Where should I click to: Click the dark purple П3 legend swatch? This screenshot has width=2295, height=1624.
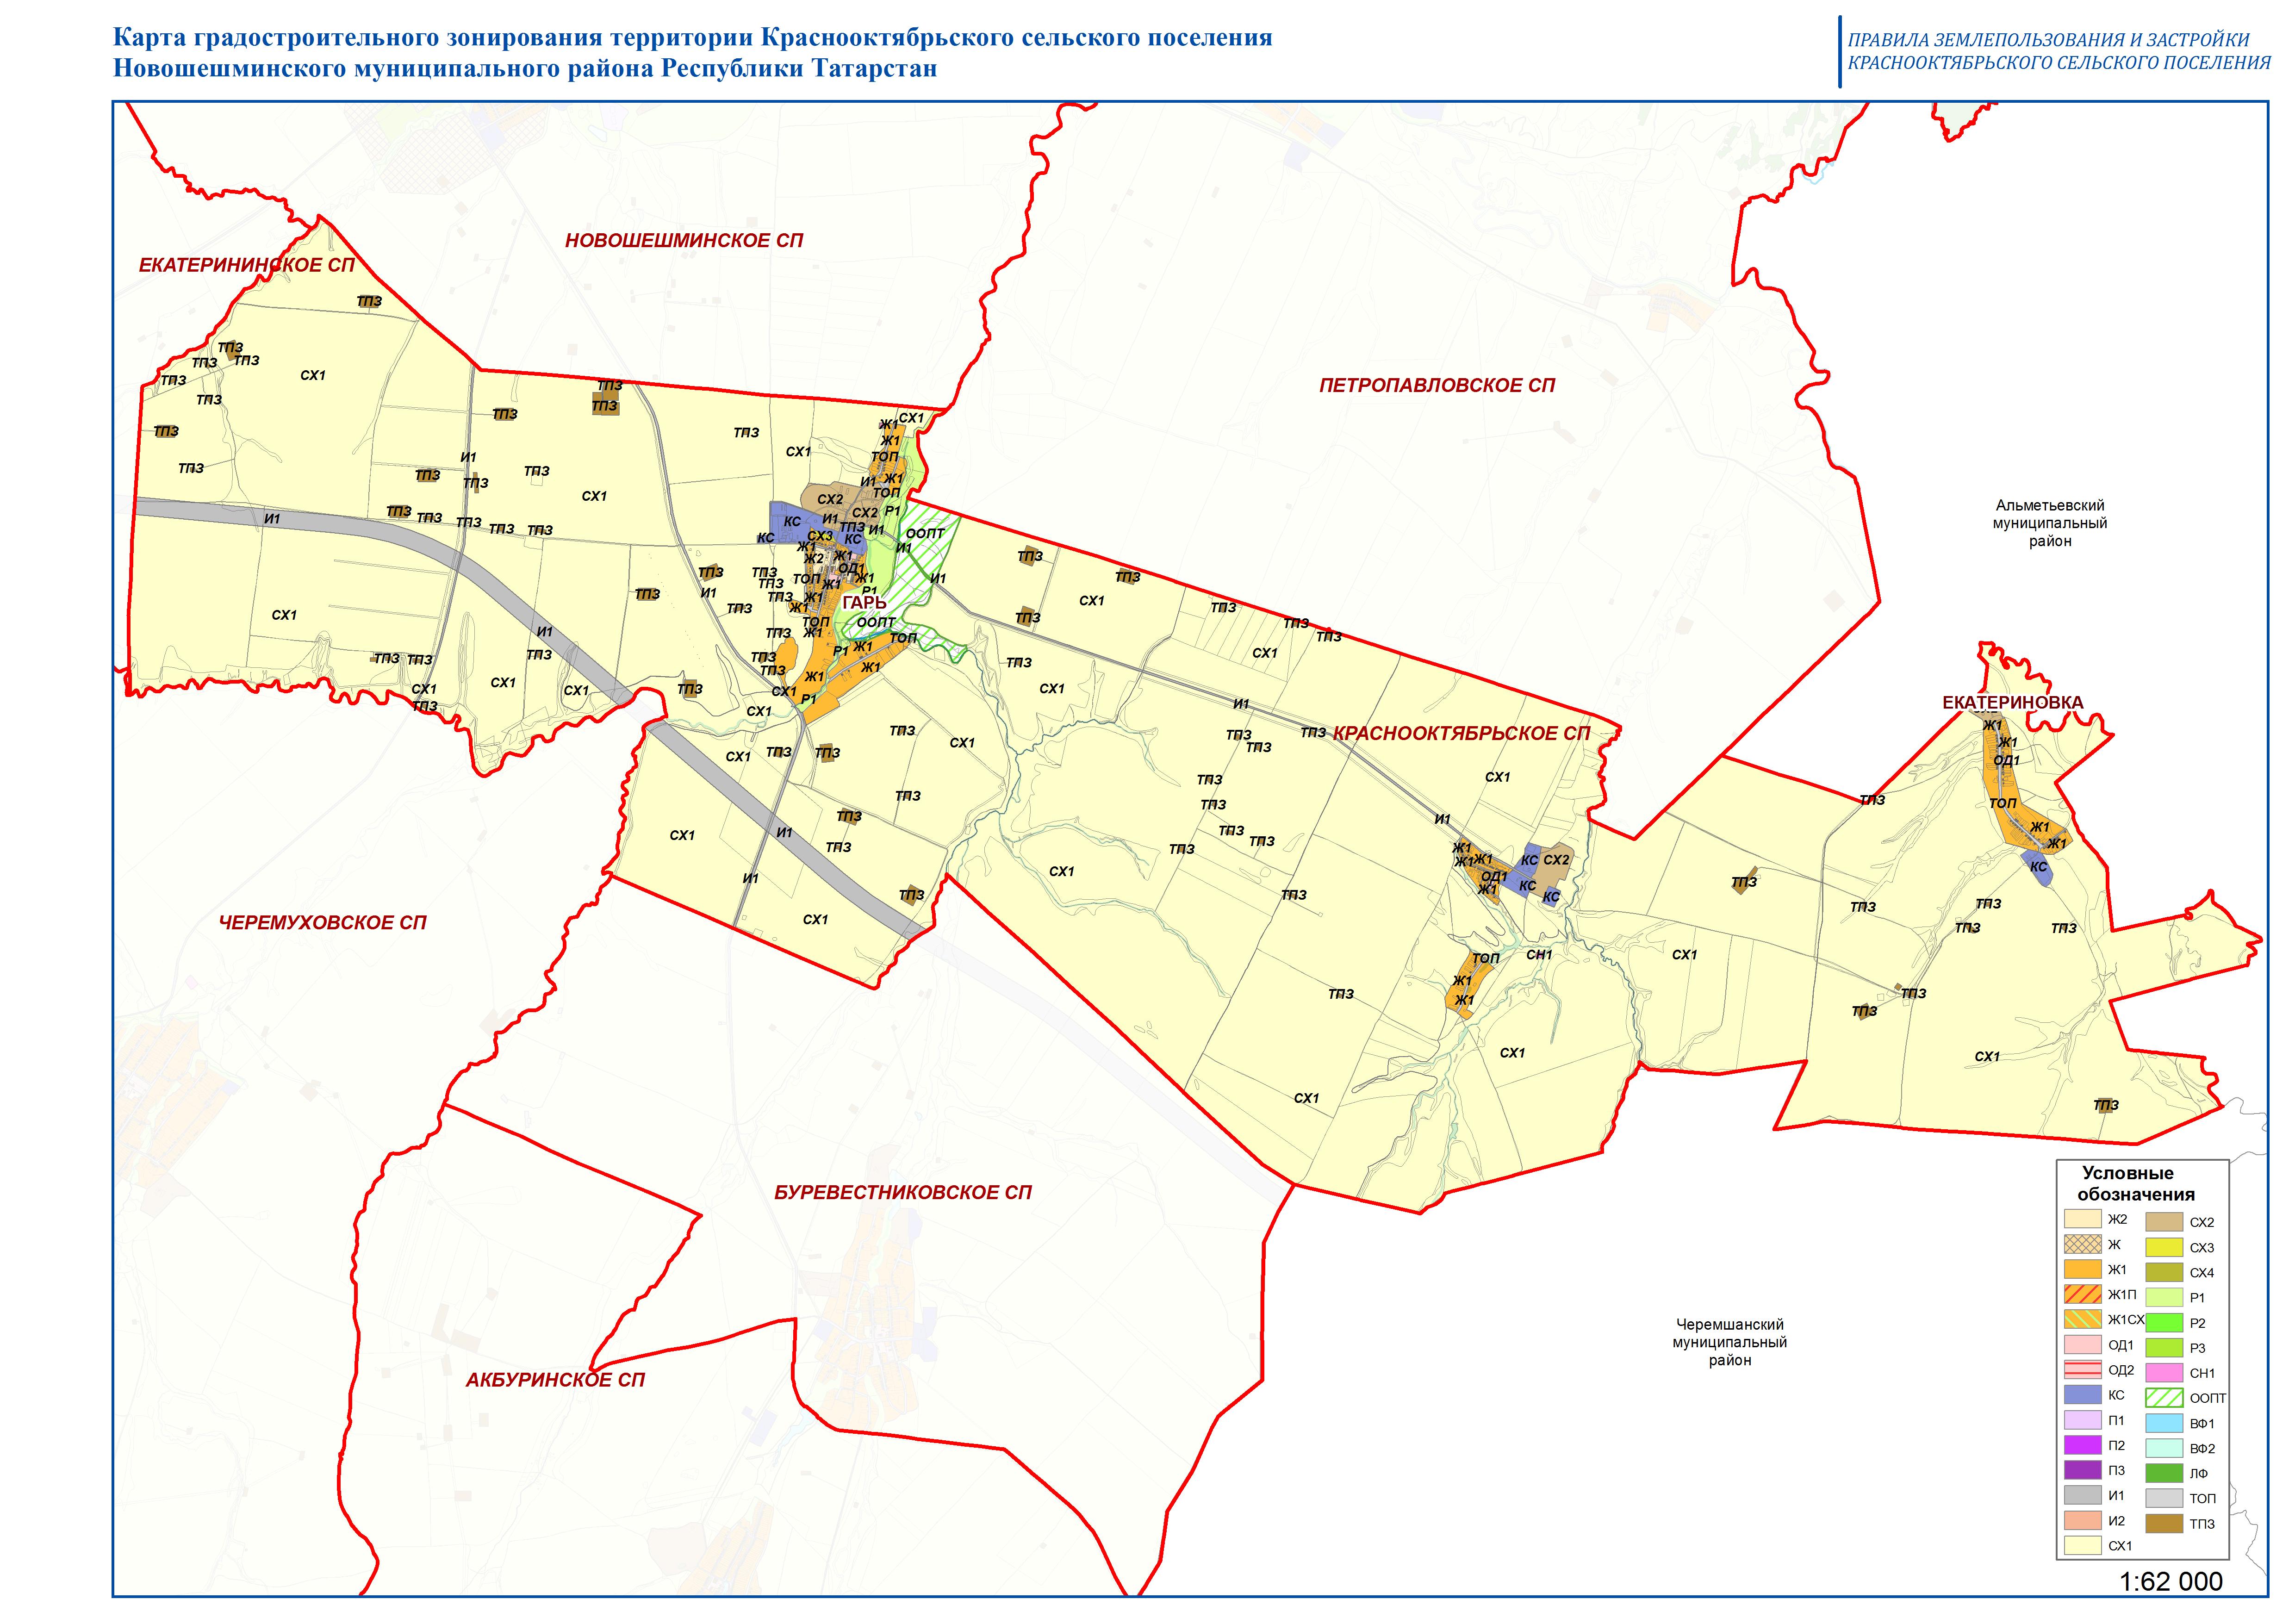click(x=2082, y=1470)
